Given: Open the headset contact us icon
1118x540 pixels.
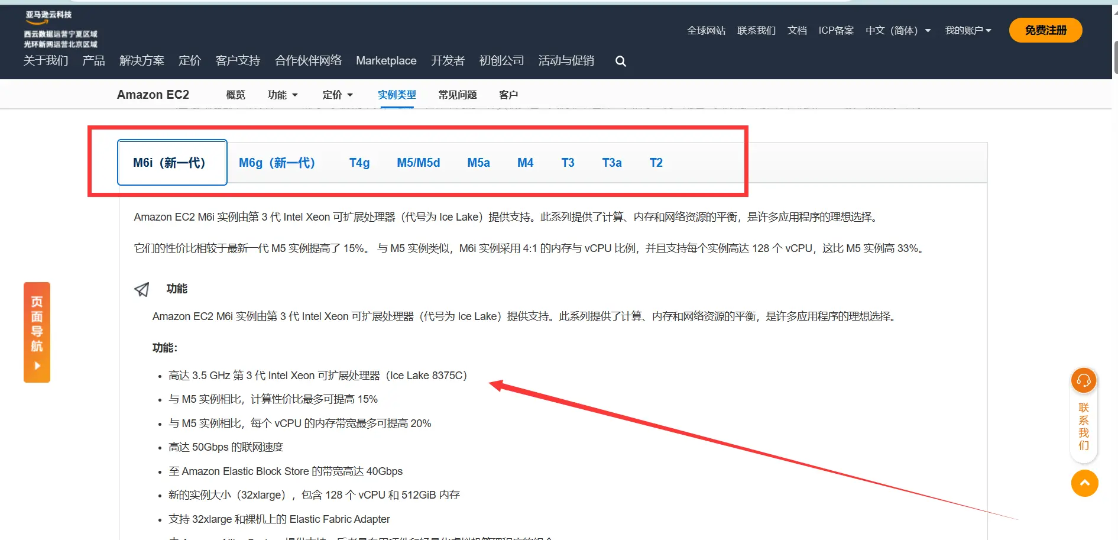Looking at the screenshot, I should tap(1084, 380).
